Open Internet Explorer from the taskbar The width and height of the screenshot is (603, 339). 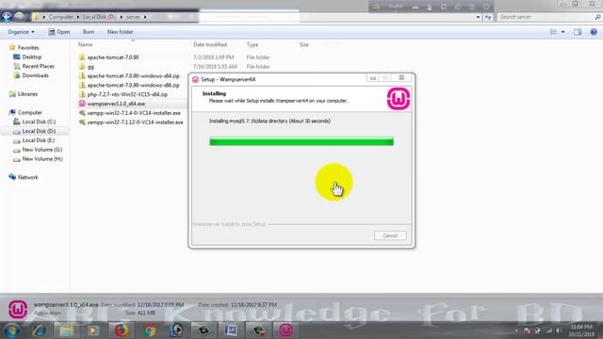(x=40, y=331)
